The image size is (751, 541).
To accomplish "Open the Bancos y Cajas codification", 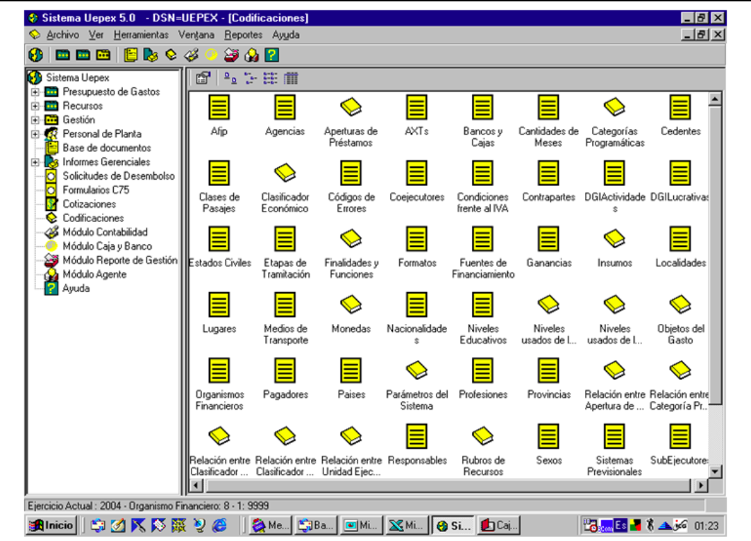I will tap(482, 108).
